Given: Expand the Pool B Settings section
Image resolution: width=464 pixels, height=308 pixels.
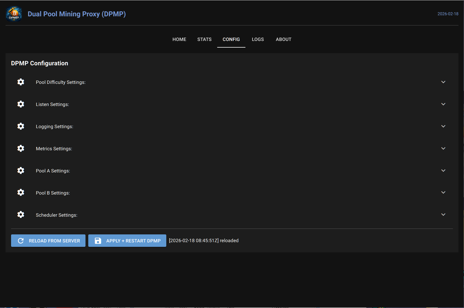Looking at the screenshot, I should coord(443,192).
